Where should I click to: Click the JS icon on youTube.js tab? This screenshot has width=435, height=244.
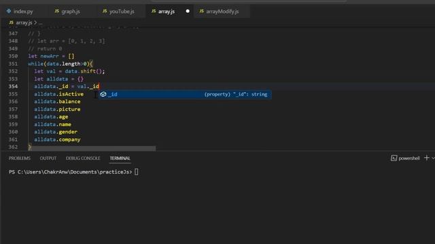(x=105, y=11)
